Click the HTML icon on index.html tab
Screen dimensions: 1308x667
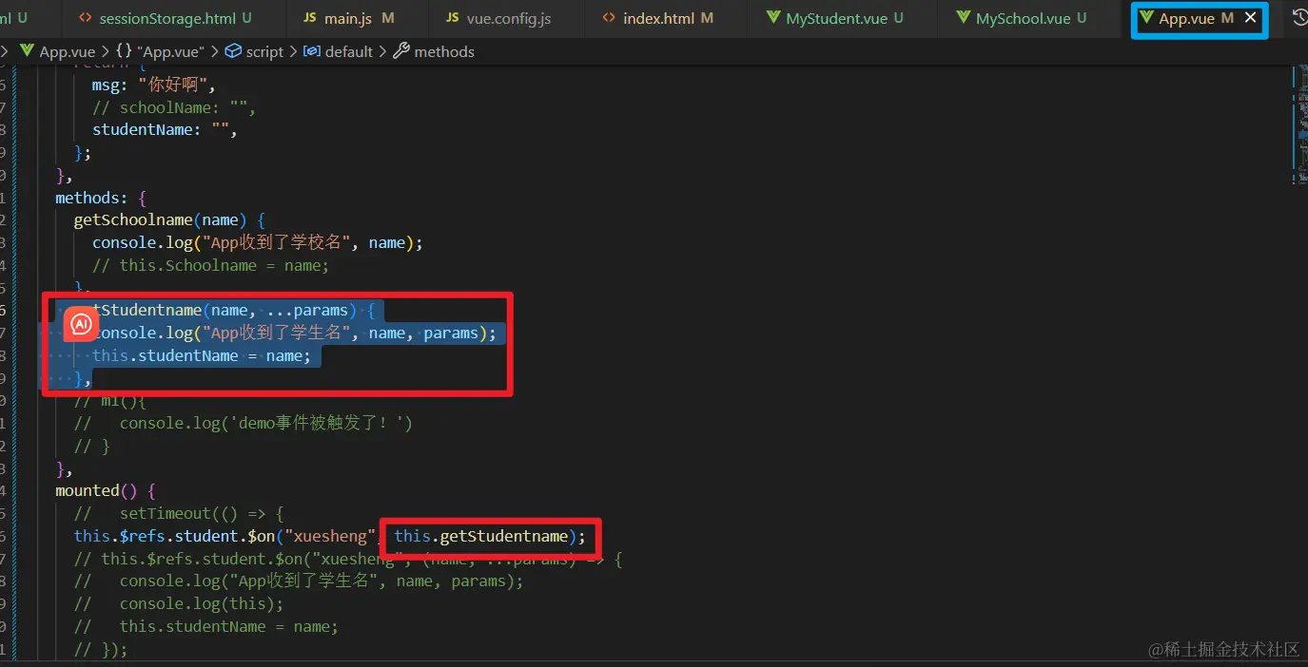609,18
